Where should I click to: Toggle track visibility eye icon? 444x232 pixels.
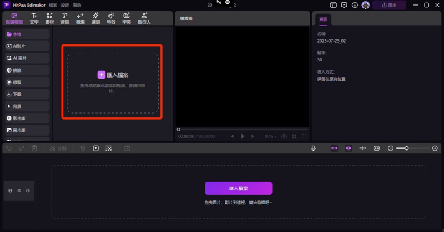[x=19, y=190]
